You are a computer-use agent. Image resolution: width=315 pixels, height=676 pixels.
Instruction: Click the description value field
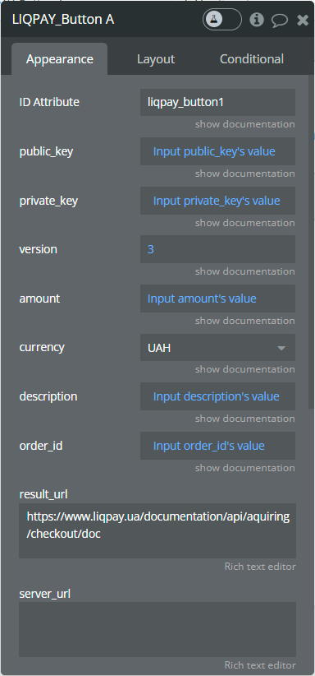tap(217, 396)
